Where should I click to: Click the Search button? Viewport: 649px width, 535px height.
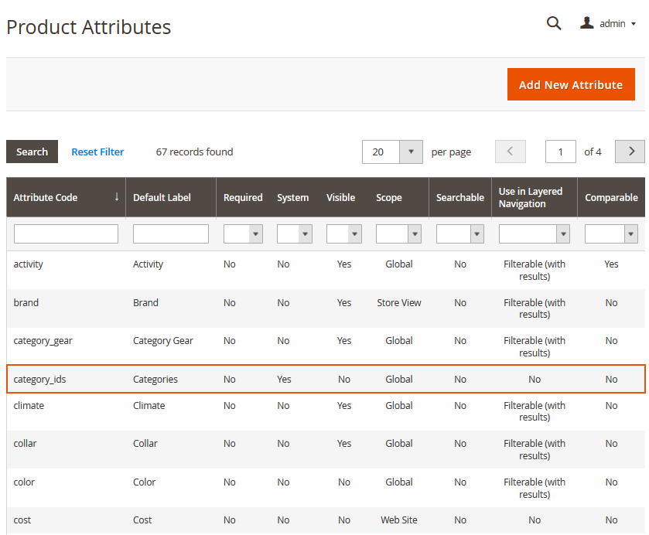(x=32, y=152)
